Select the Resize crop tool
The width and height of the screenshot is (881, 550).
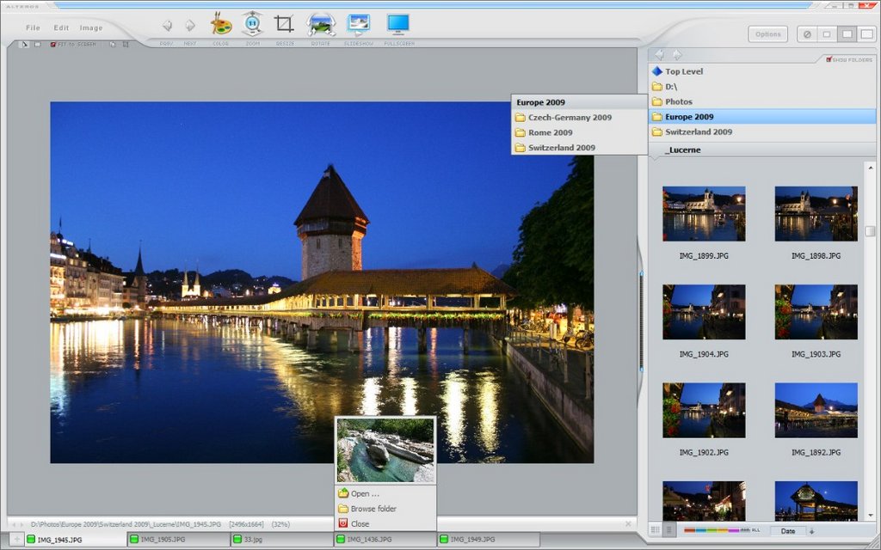(x=284, y=25)
